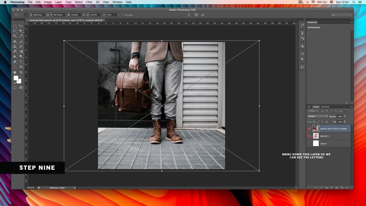Viewport: 366px width, 206px height.
Task: Collapse the right panel dock
Action: pyautogui.click(x=352, y=19)
